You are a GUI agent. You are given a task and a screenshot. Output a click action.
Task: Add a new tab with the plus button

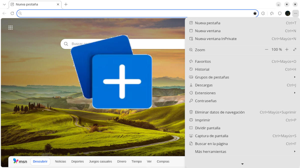66,4
